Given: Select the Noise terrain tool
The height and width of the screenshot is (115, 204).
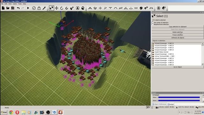Looking at the screenshot, I should 120,8.
